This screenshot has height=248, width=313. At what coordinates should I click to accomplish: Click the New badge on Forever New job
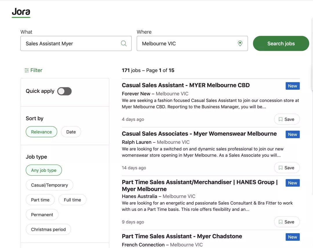click(292, 86)
